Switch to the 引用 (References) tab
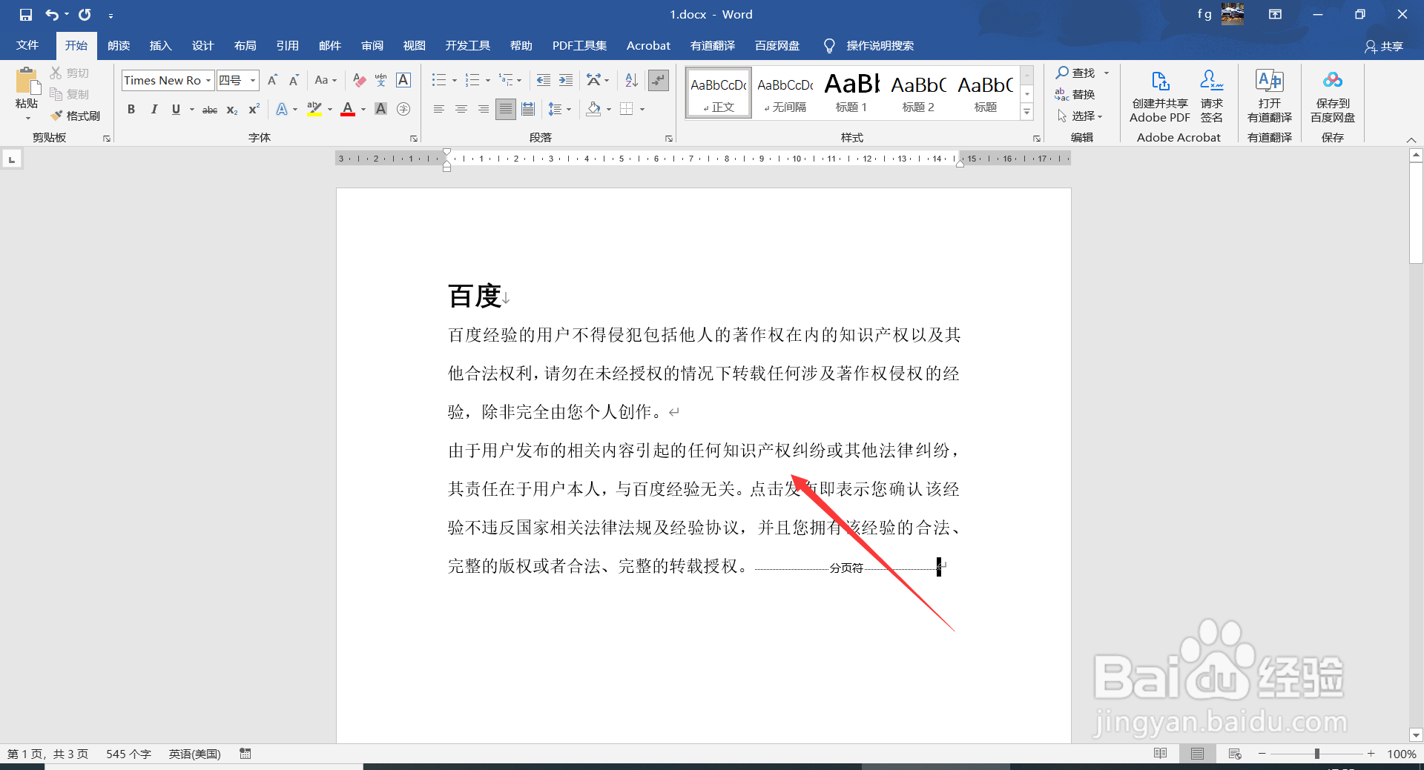 pos(287,46)
